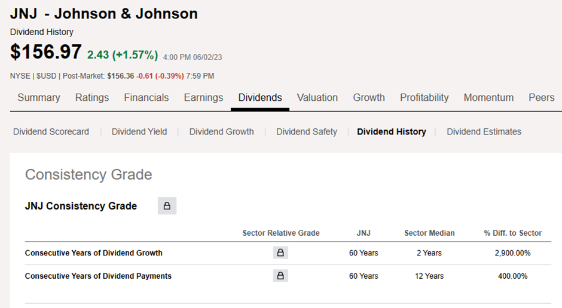Screen dimensions: 562x308
Task: Open the Dividend Growth sub-tab
Action: click(221, 132)
